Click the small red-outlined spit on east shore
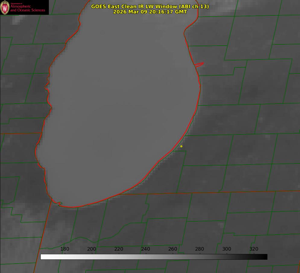300x273 pixels. point(199,64)
